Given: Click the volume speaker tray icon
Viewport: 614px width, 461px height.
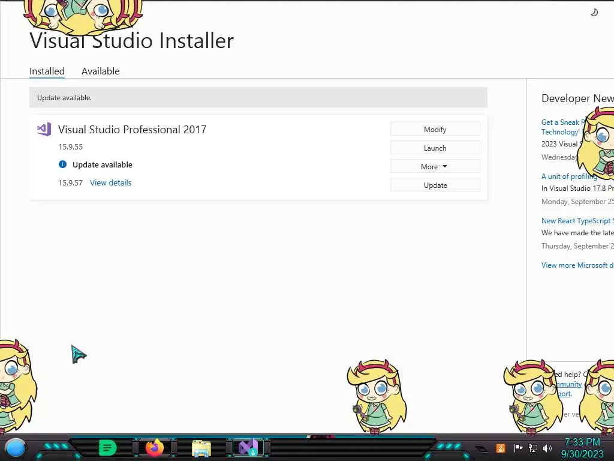Looking at the screenshot, I should coord(547,448).
